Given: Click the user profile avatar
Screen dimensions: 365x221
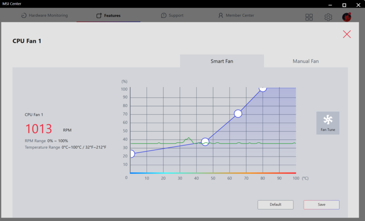Looking at the screenshot, I should (x=347, y=17).
